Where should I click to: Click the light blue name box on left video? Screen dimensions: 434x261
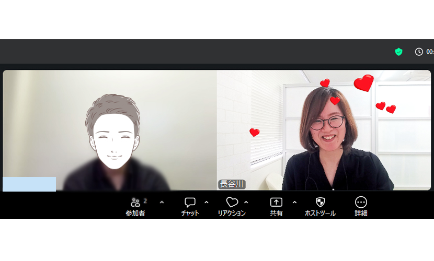click(x=29, y=184)
